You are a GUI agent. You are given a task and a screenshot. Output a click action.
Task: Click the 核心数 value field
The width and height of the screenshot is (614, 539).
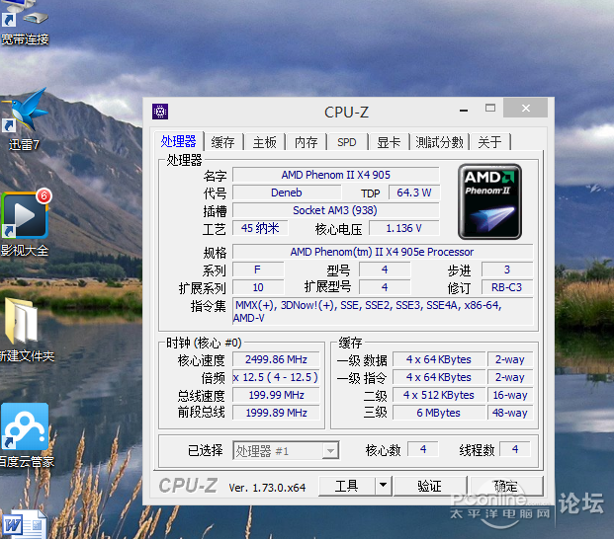[x=423, y=449]
